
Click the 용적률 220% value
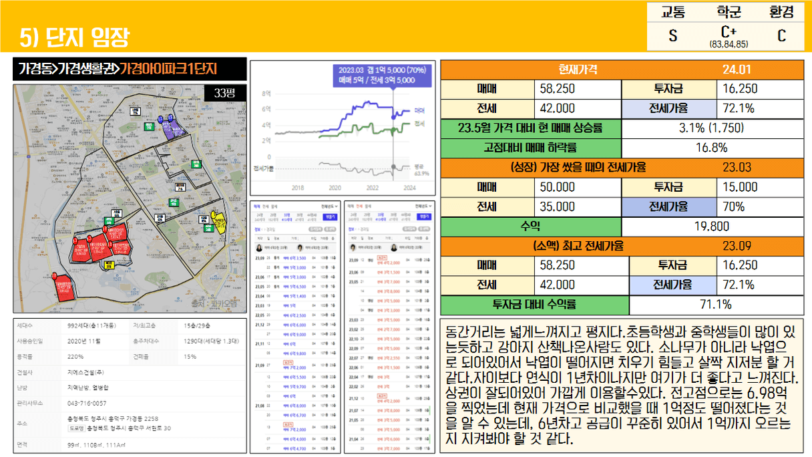(75, 357)
